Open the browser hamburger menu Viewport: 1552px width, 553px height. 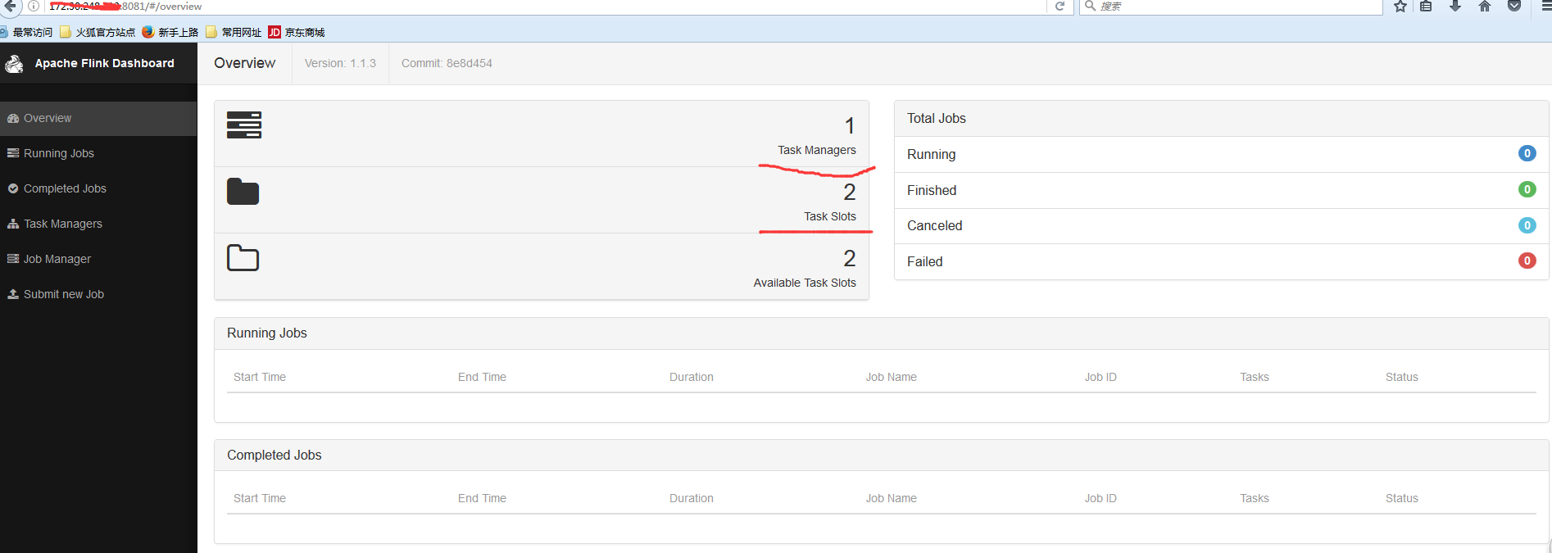pos(1545,6)
